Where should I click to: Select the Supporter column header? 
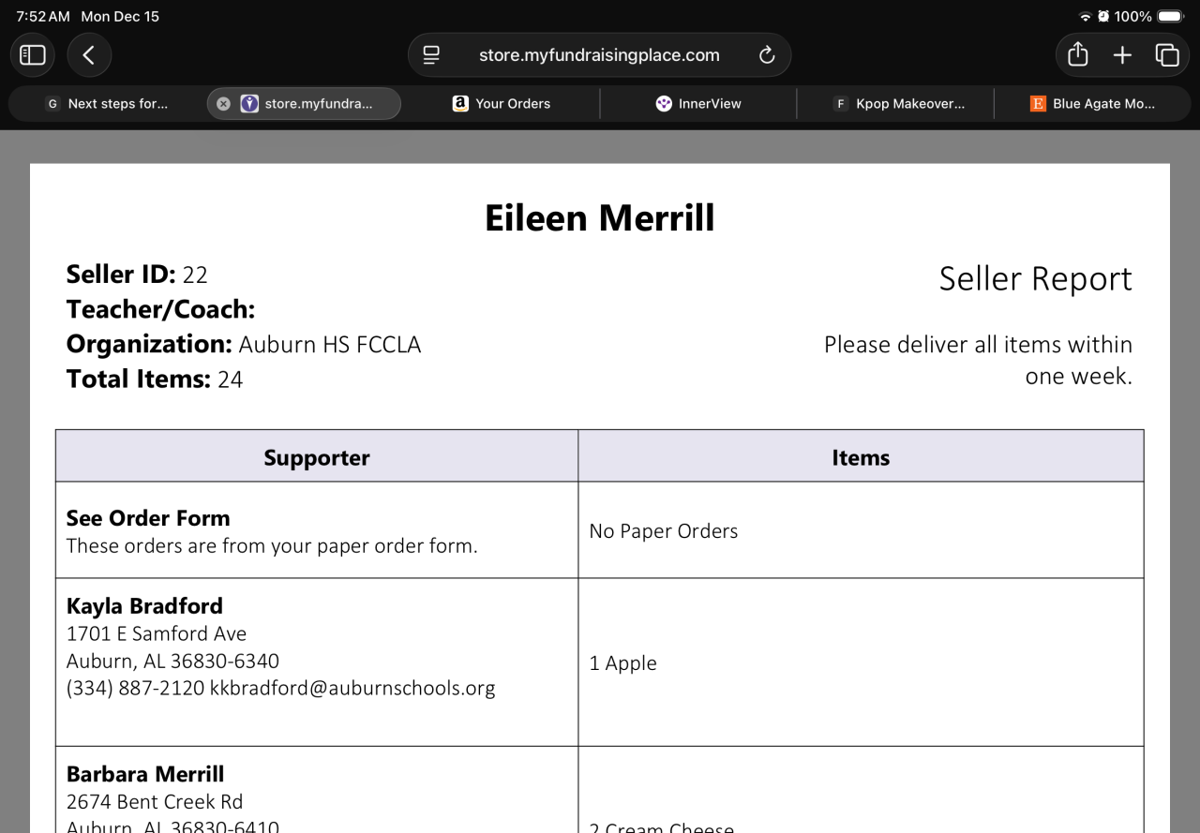316,457
